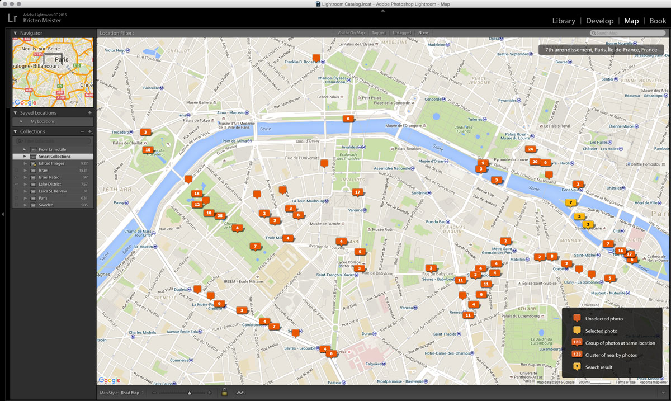Click the lock markers padlock icon
This screenshot has height=401, width=671.
224,393
